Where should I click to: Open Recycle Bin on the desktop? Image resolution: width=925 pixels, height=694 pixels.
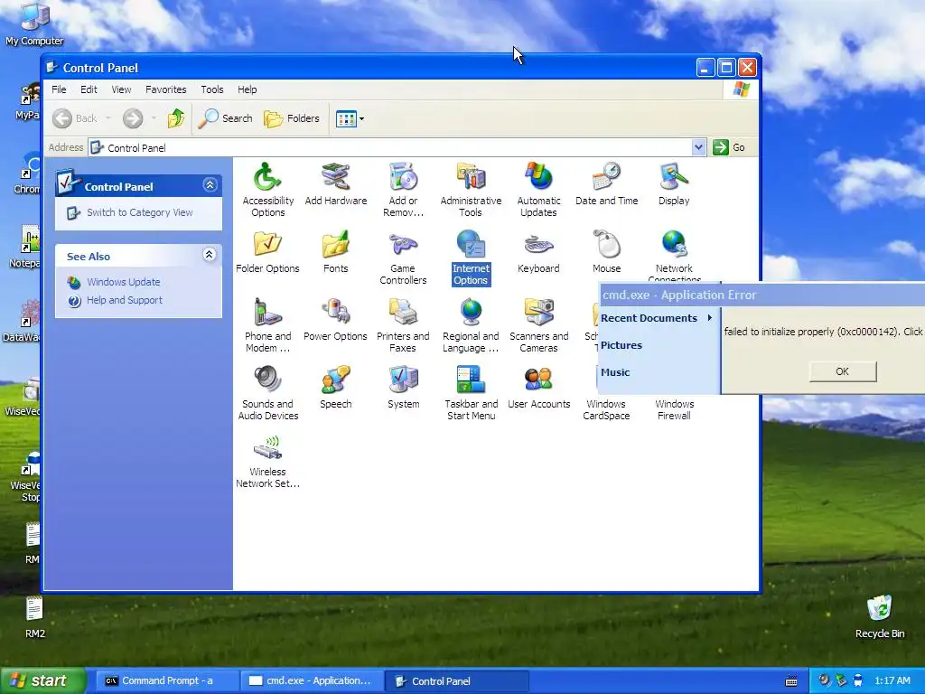(880, 617)
